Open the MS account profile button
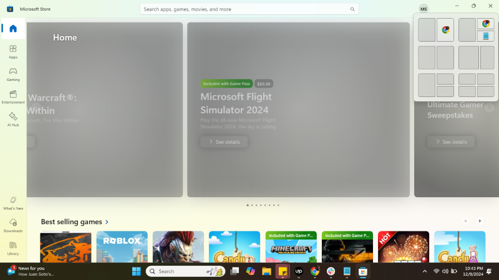 (x=424, y=9)
